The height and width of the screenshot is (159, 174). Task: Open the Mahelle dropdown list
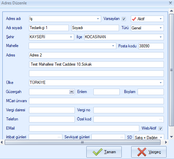113,46
